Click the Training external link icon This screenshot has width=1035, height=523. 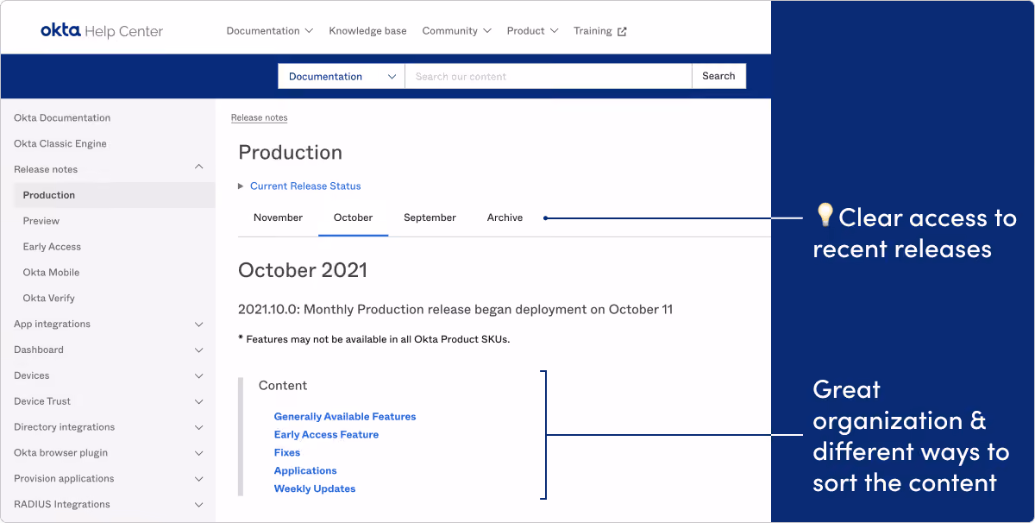622,32
